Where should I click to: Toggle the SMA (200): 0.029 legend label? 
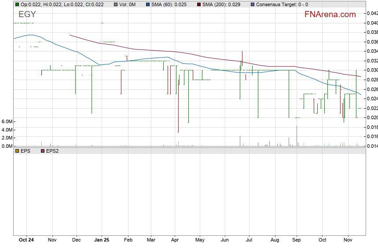221,4
